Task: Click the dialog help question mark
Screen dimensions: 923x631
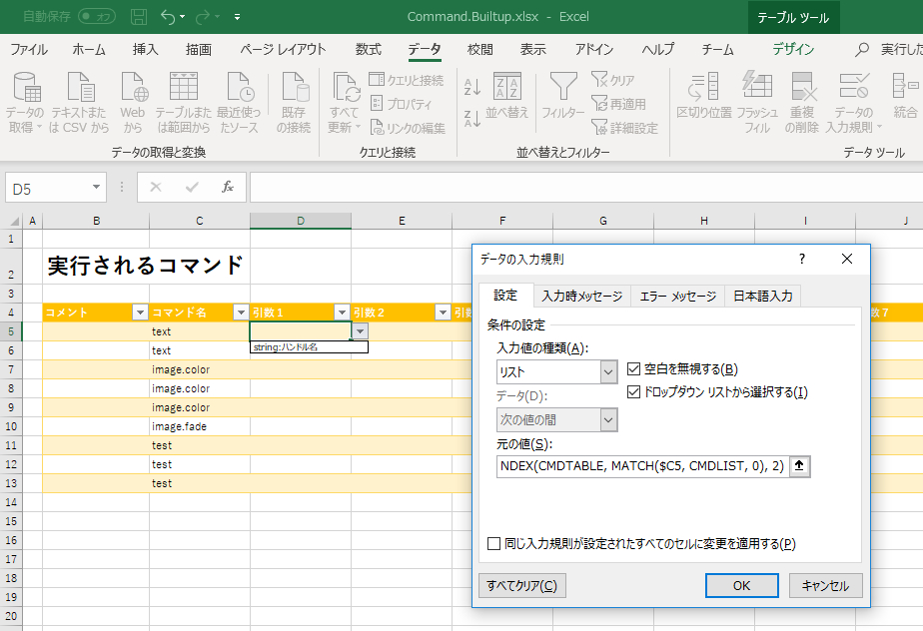Action: click(x=802, y=259)
